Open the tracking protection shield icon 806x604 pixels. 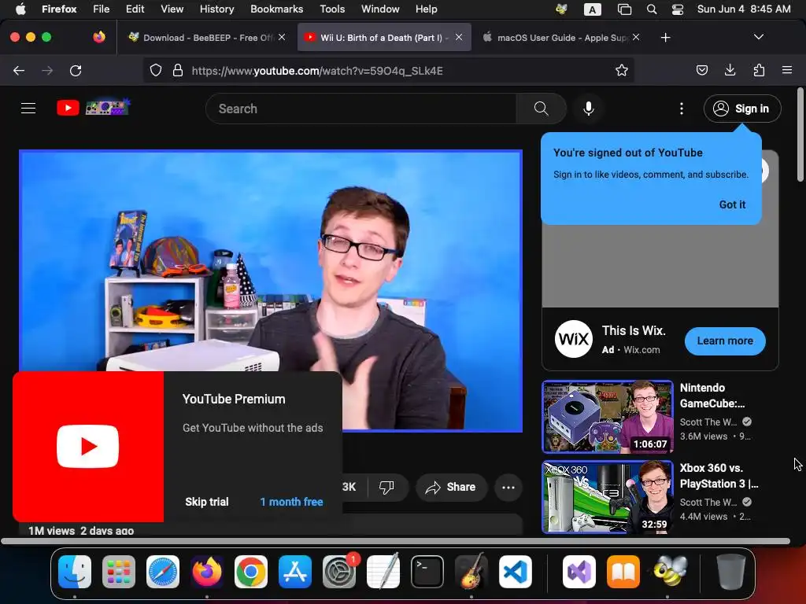156,70
